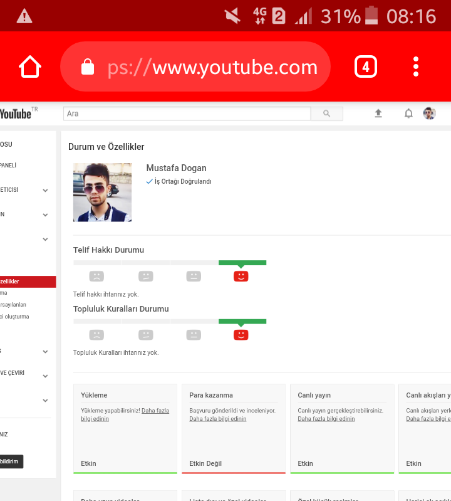Click the third sidebar chevron above Özellikler
The width and height of the screenshot is (451, 501).
click(45, 240)
